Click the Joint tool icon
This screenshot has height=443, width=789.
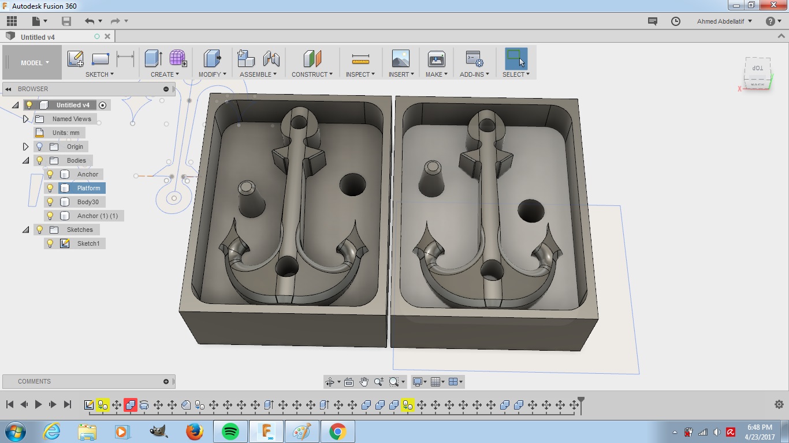[271, 58]
